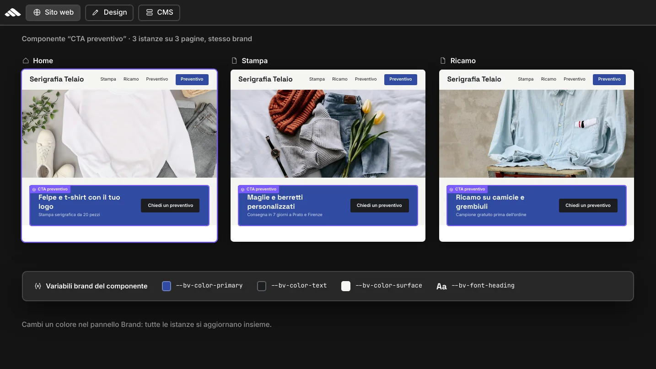Screen dimensions: 656x369
Task: Open the Design tab
Action: tap(109, 12)
